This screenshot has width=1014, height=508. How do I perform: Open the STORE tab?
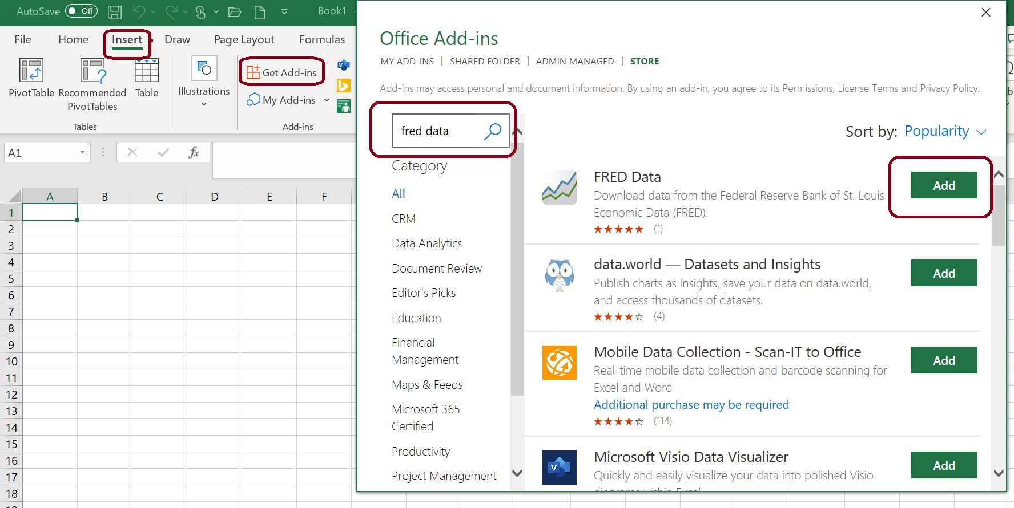pos(645,61)
